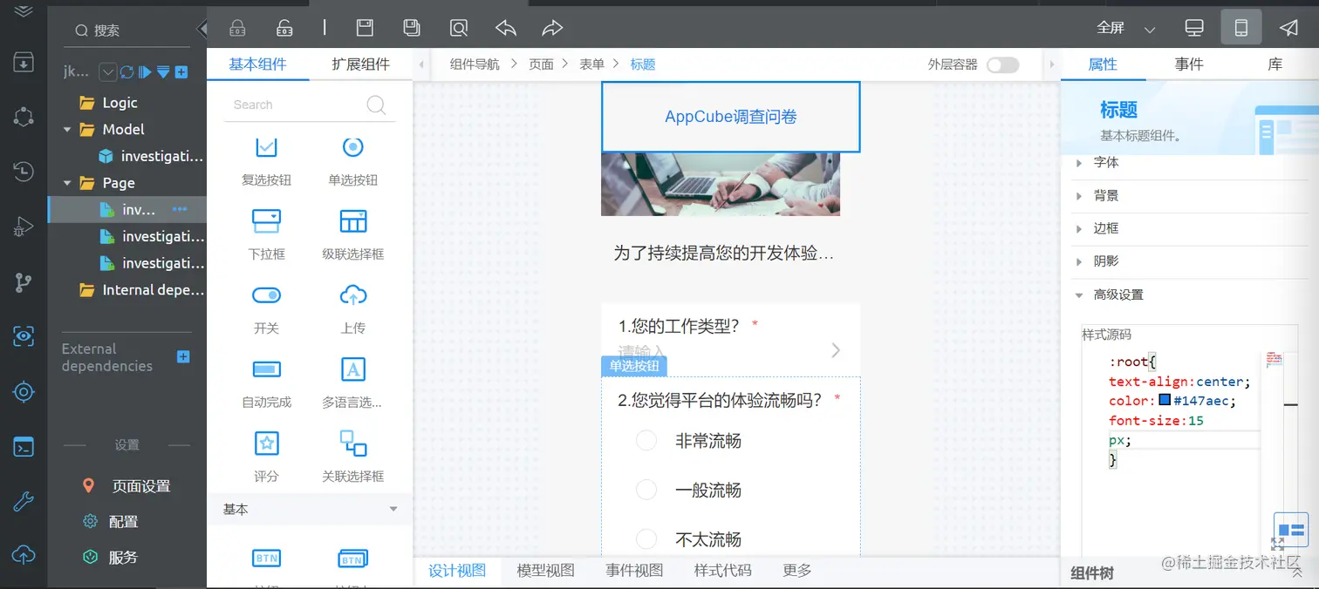This screenshot has height=589, width=1319.
Task: Click the unlock icon in top toolbar
Action: click(x=284, y=28)
